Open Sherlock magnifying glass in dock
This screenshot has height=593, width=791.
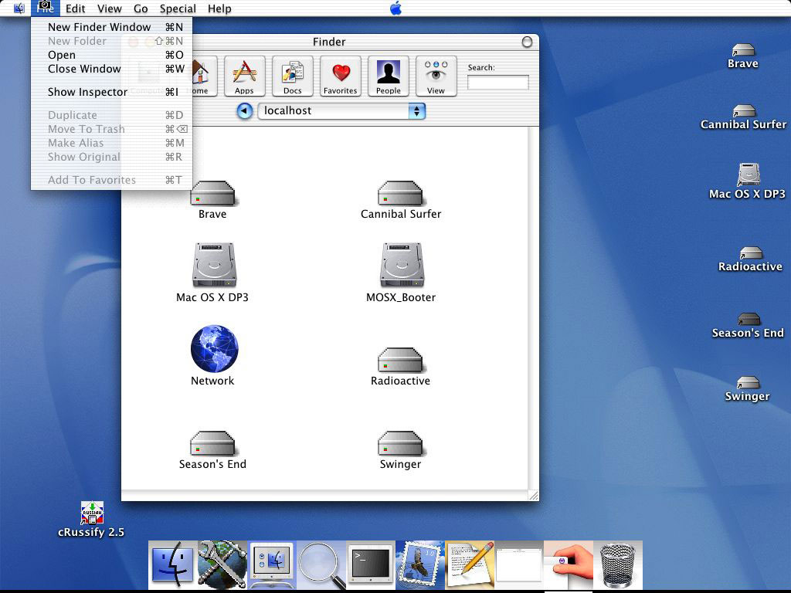[321, 564]
